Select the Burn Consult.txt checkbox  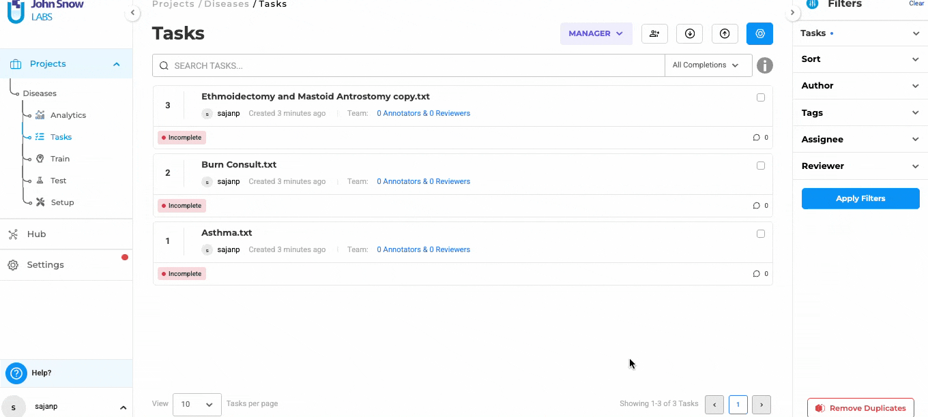click(x=761, y=166)
